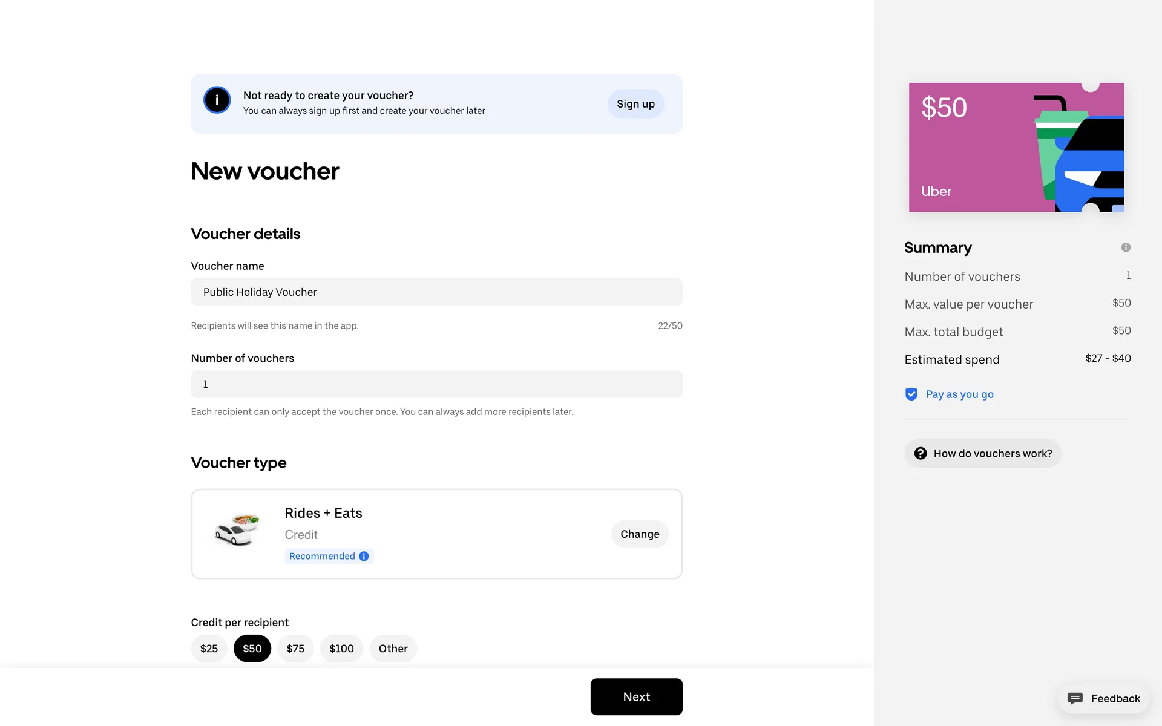Choose Other credit amount option

coord(393,649)
